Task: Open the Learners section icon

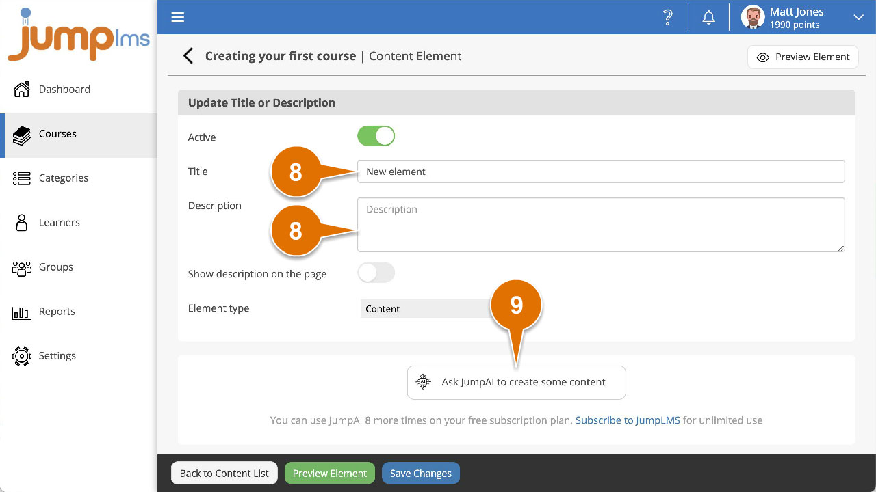Action: 22,222
